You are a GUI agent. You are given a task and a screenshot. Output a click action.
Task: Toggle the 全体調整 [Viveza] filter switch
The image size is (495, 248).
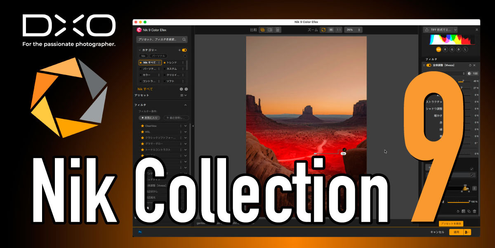pyautogui.click(x=429, y=65)
